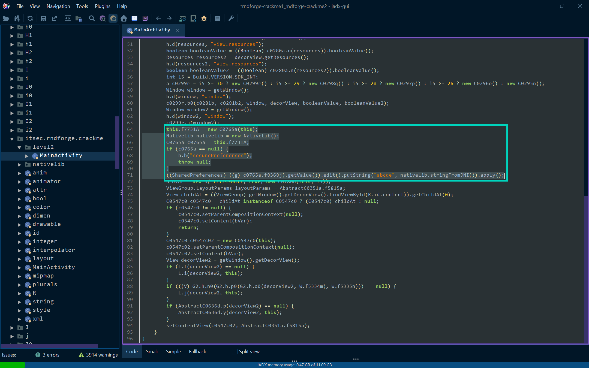Click the open file toolbar icon
The image size is (589, 368).
[6, 18]
